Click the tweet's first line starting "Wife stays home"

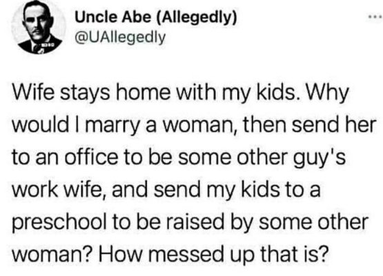180,94
